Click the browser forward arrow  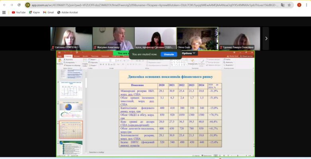12,5
